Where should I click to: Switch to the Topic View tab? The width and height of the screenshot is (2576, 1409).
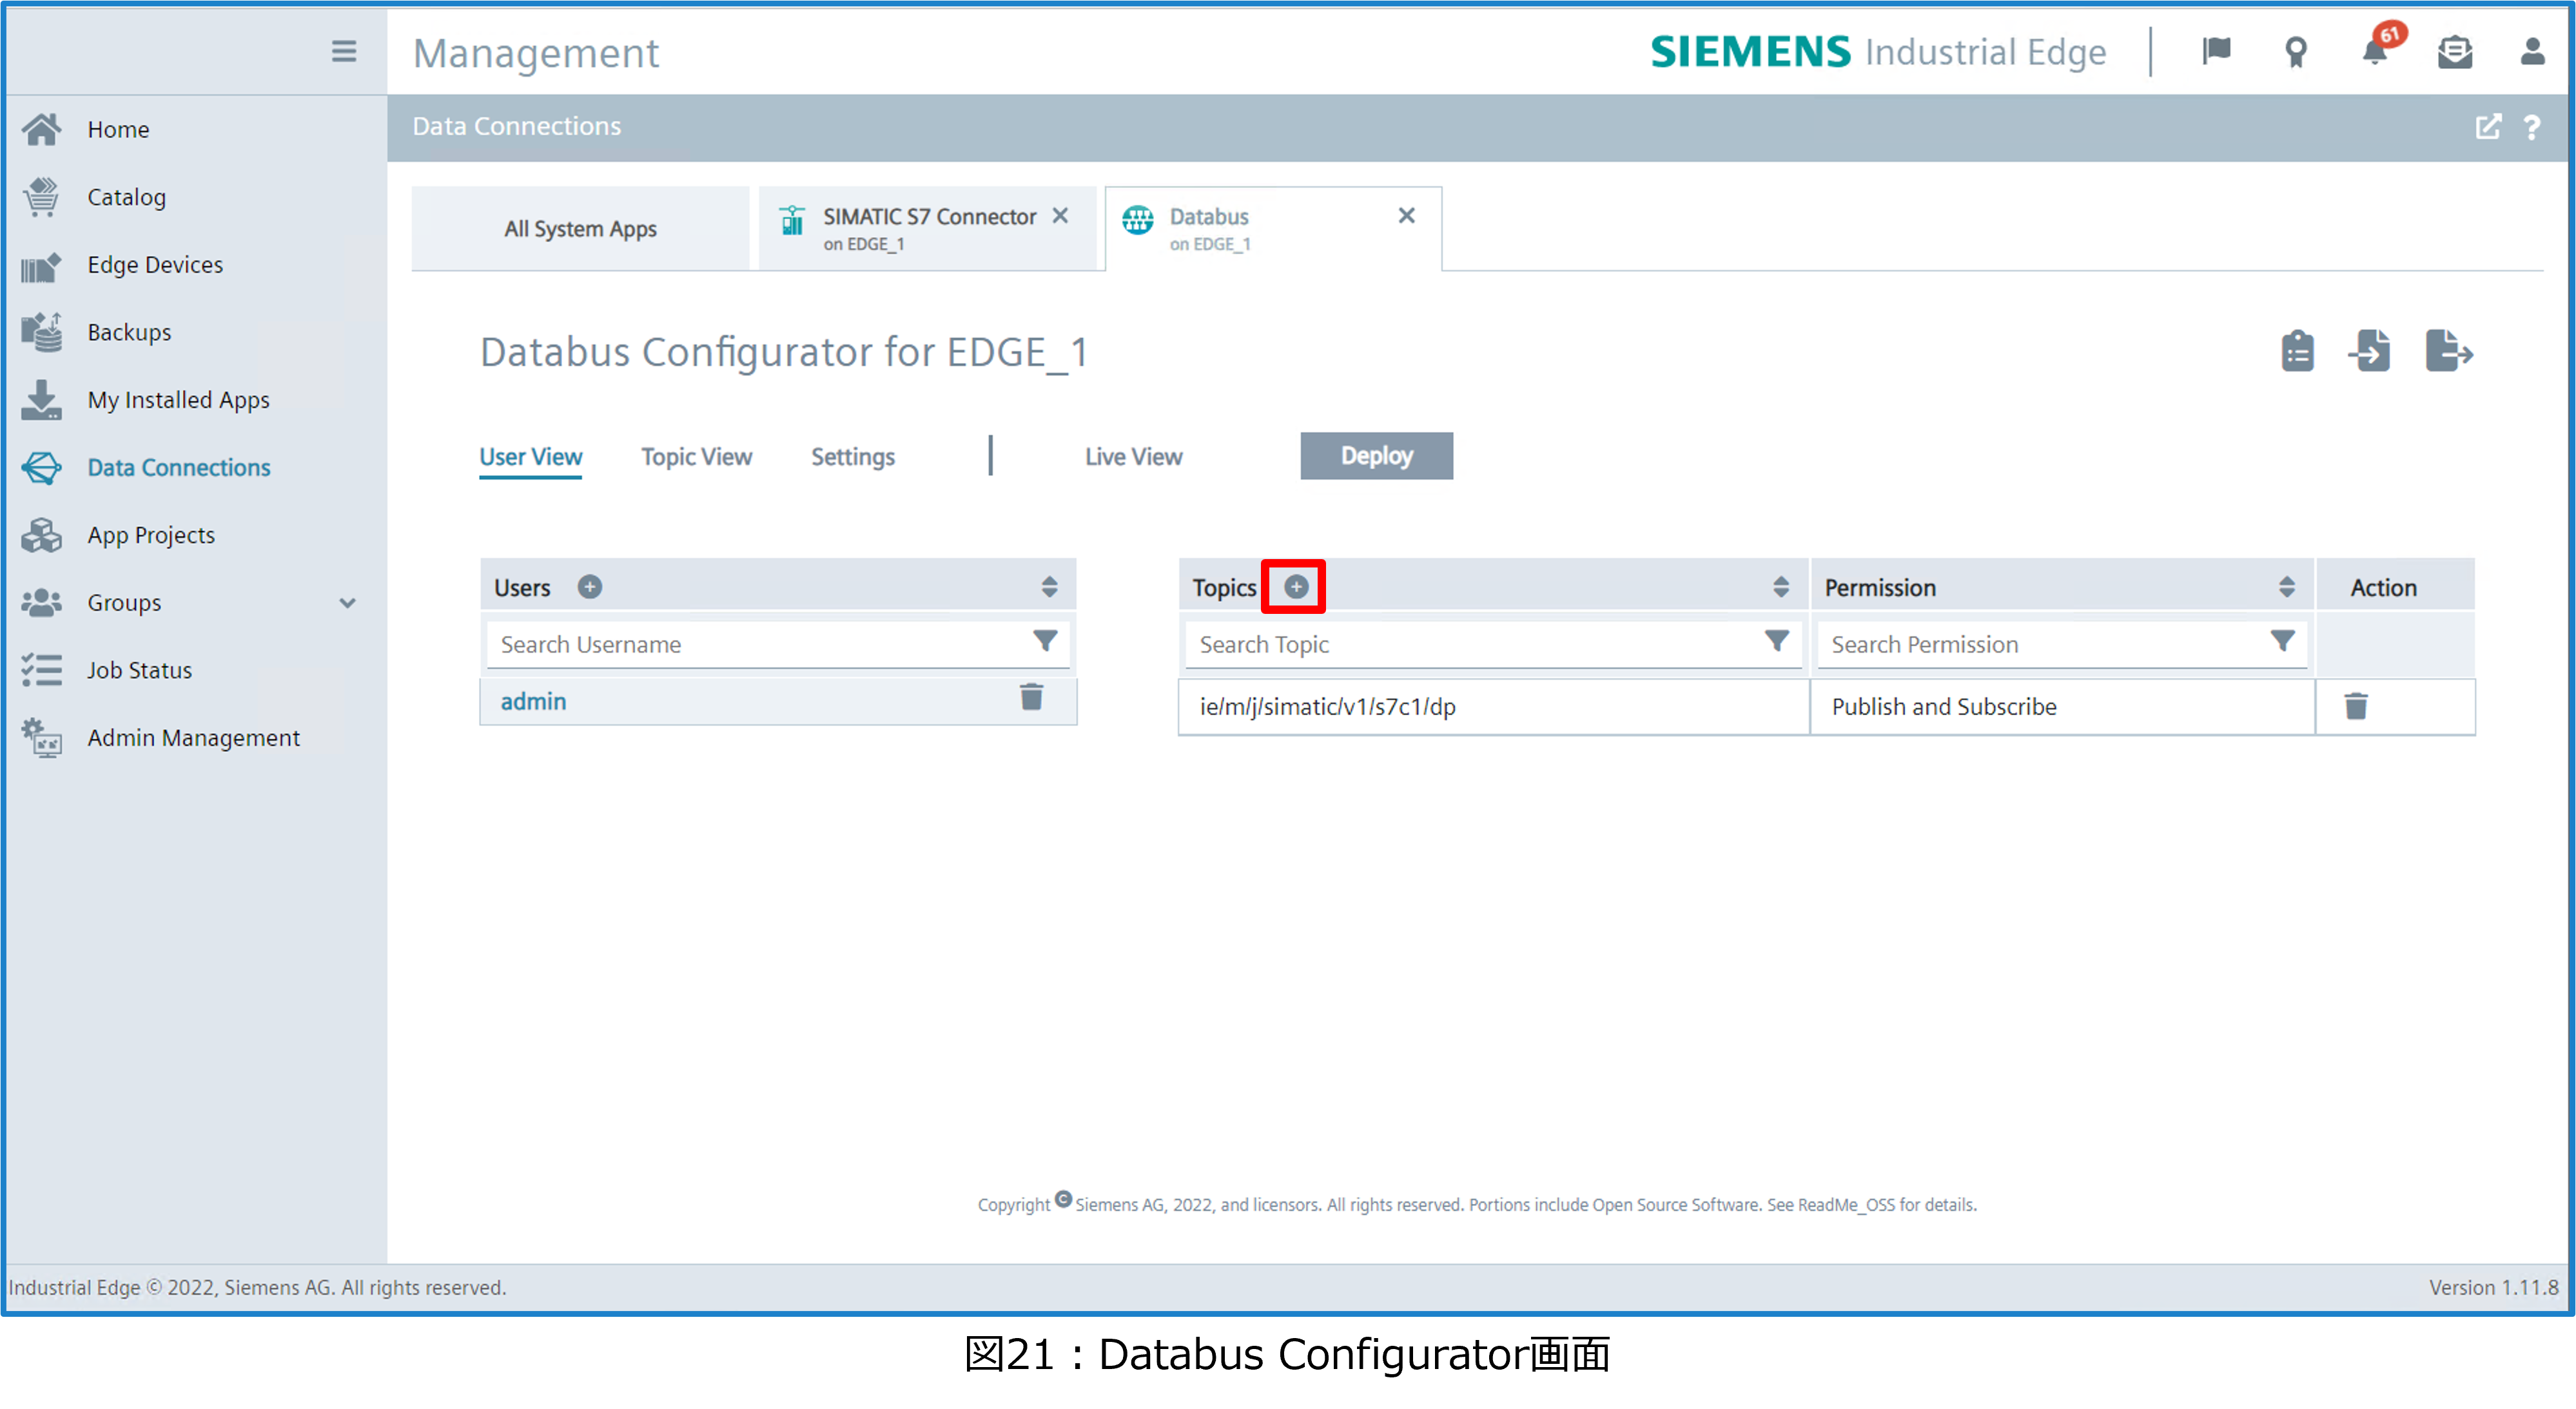(x=696, y=457)
